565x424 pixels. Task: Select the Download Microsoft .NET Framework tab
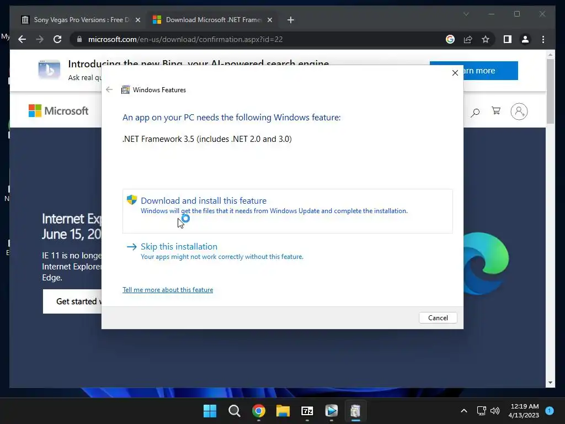click(212, 20)
